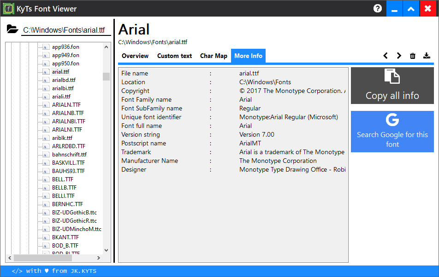Image resolution: width=439 pixels, height=277 pixels.
Task: Go to previous font arrow
Action: [386, 56]
